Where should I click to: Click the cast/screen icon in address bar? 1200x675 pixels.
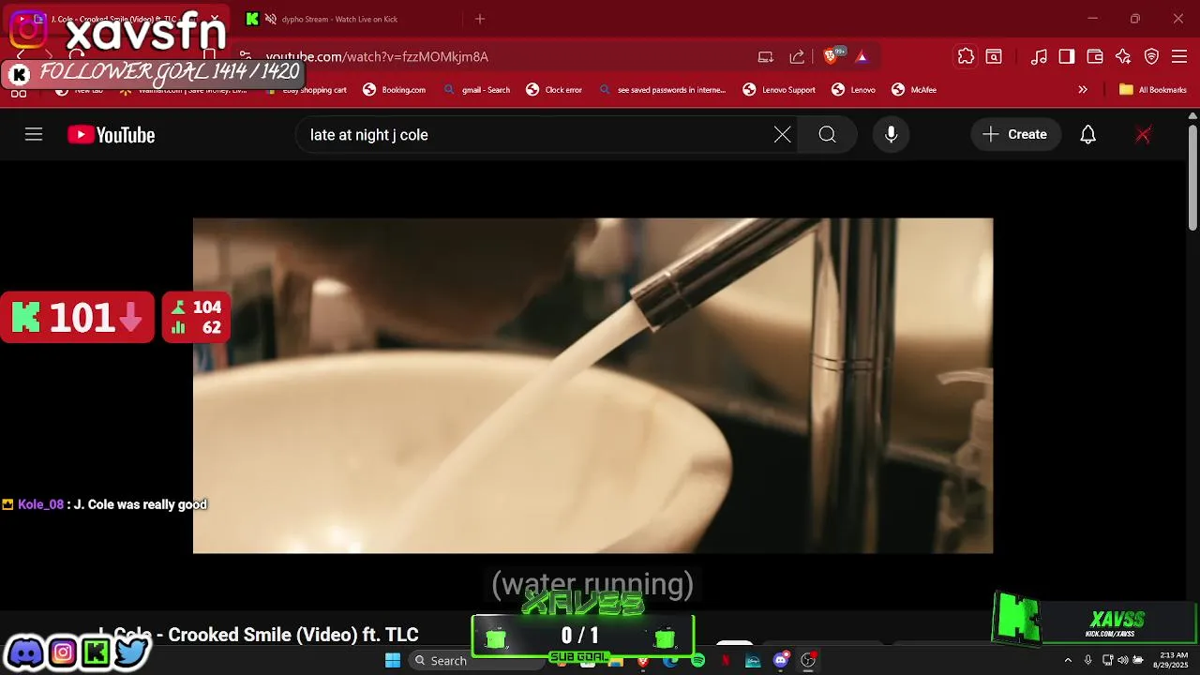click(x=766, y=57)
